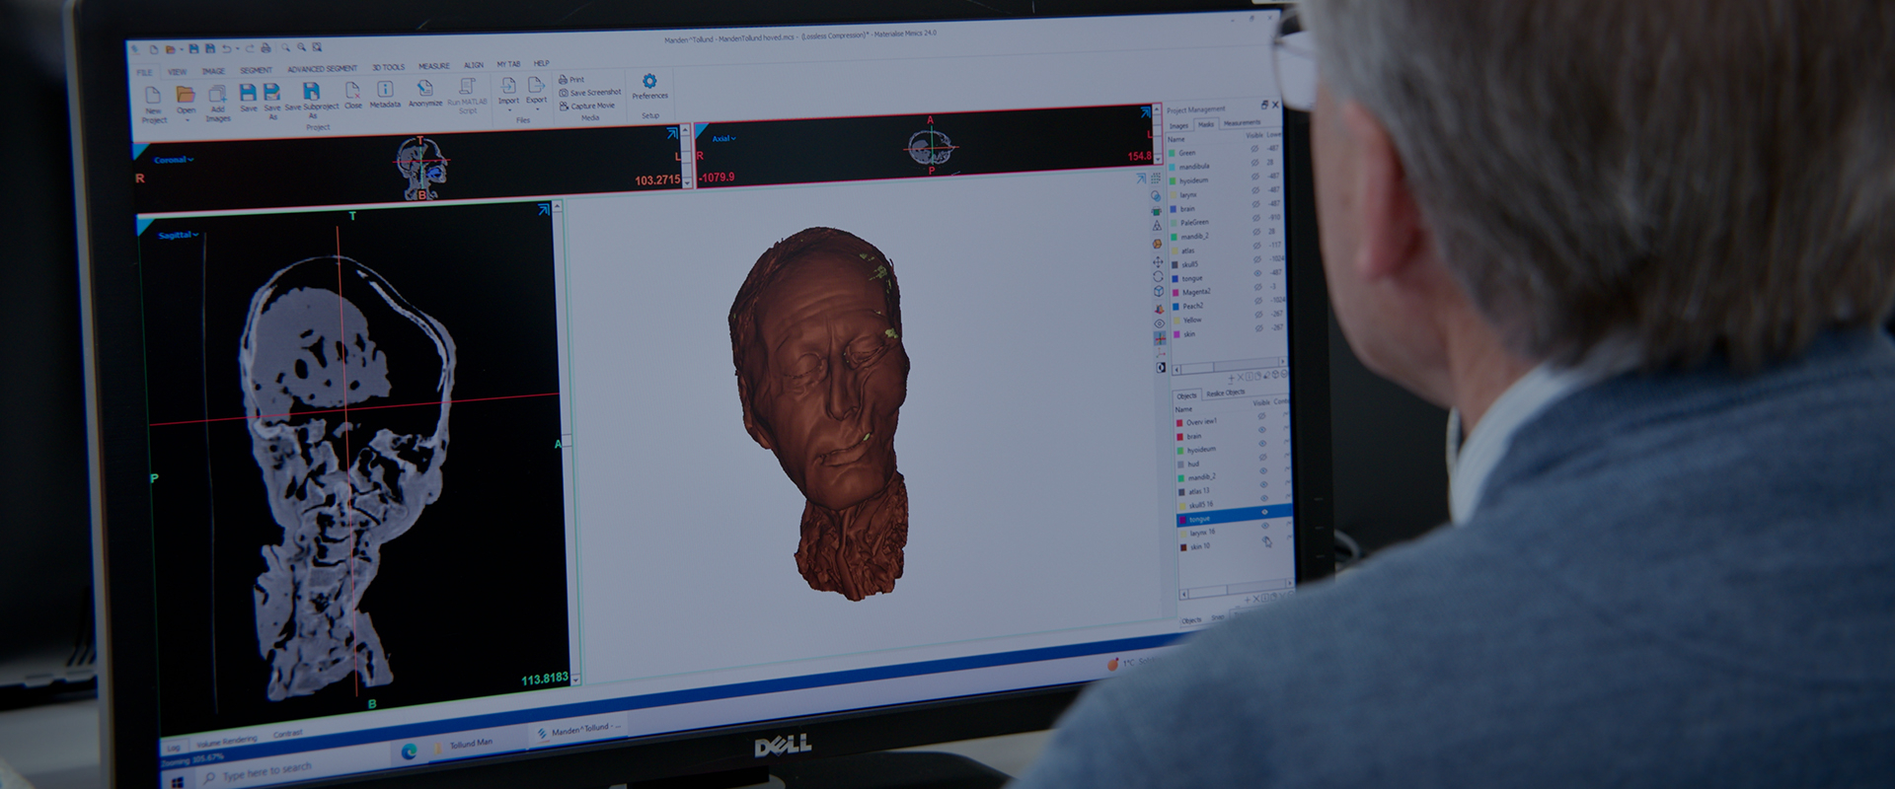Screen dimensions: 1895x789
Task: Toggle visibility of the mandibula mask
Action: click(x=1255, y=163)
